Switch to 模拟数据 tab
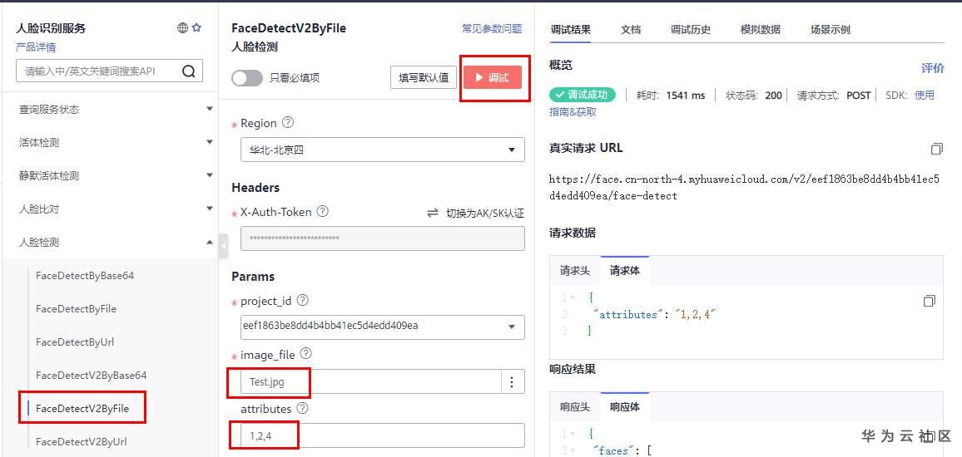 pos(760,30)
